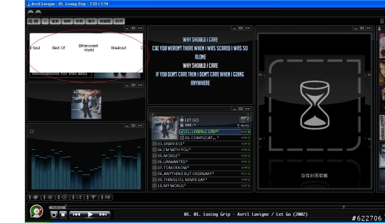The image size is (385, 223).
Task: Open the playlist panel dropdown arrow
Action: coord(152,114)
